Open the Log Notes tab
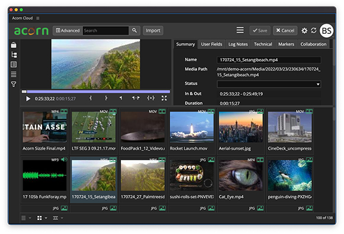Viewport: 344px width, 234px height. coord(238,44)
